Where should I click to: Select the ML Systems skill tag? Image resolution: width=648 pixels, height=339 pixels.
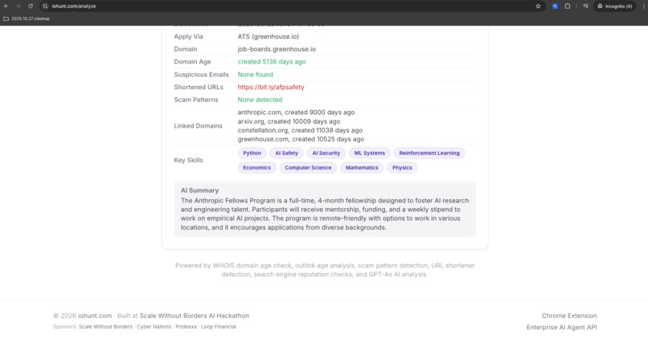[x=370, y=153]
